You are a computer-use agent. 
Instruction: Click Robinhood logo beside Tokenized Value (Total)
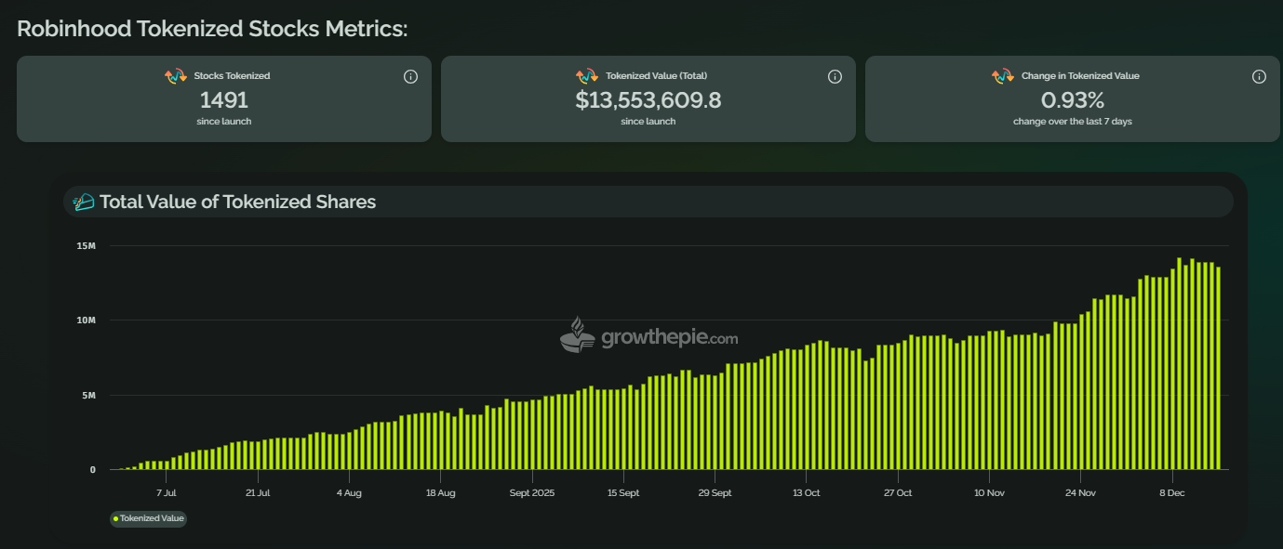tap(587, 76)
